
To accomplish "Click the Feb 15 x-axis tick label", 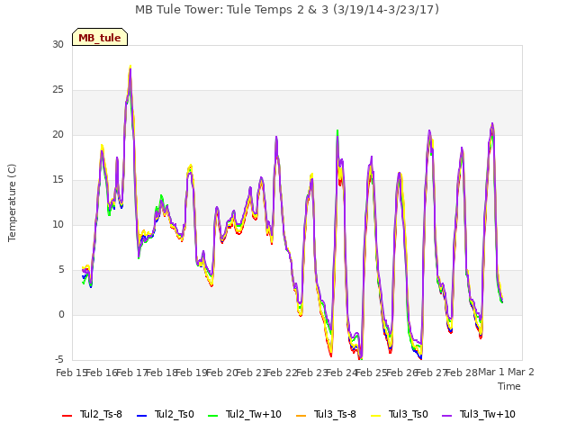I will (70, 373).
